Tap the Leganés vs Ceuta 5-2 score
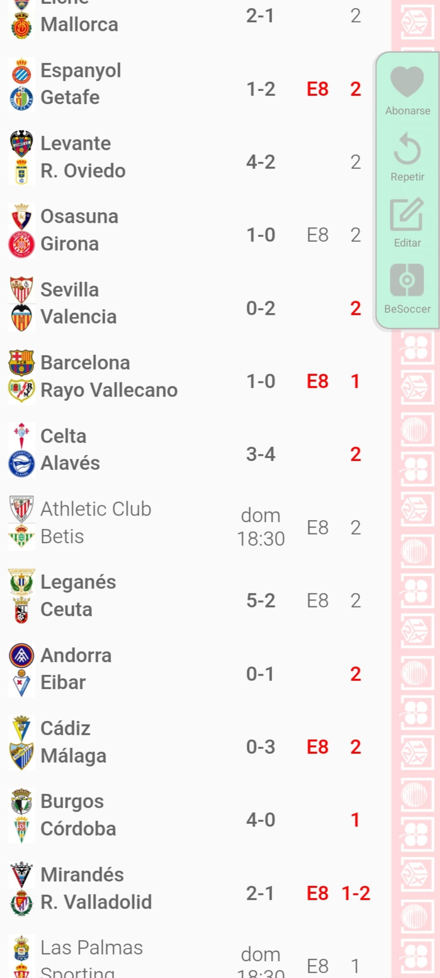The height and width of the screenshot is (978, 440). click(x=261, y=601)
